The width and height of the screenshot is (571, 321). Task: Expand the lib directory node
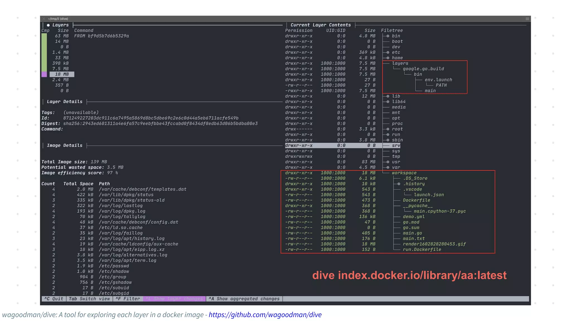tap(388, 96)
